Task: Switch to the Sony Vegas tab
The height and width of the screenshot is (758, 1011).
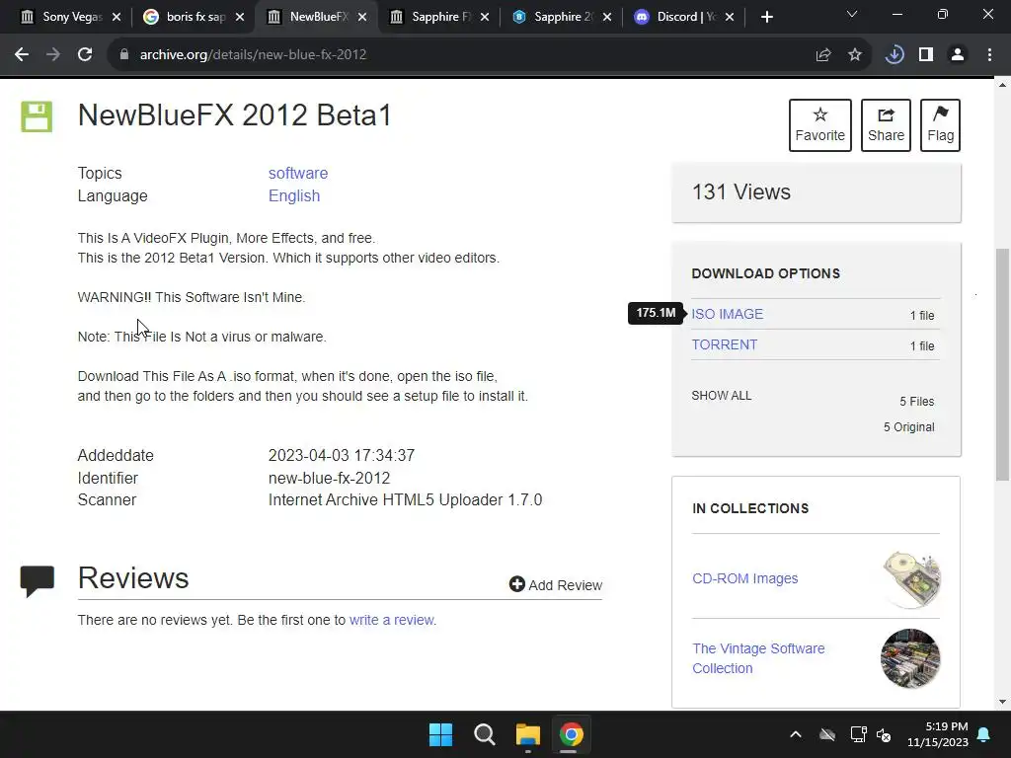Action: click(x=63, y=17)
